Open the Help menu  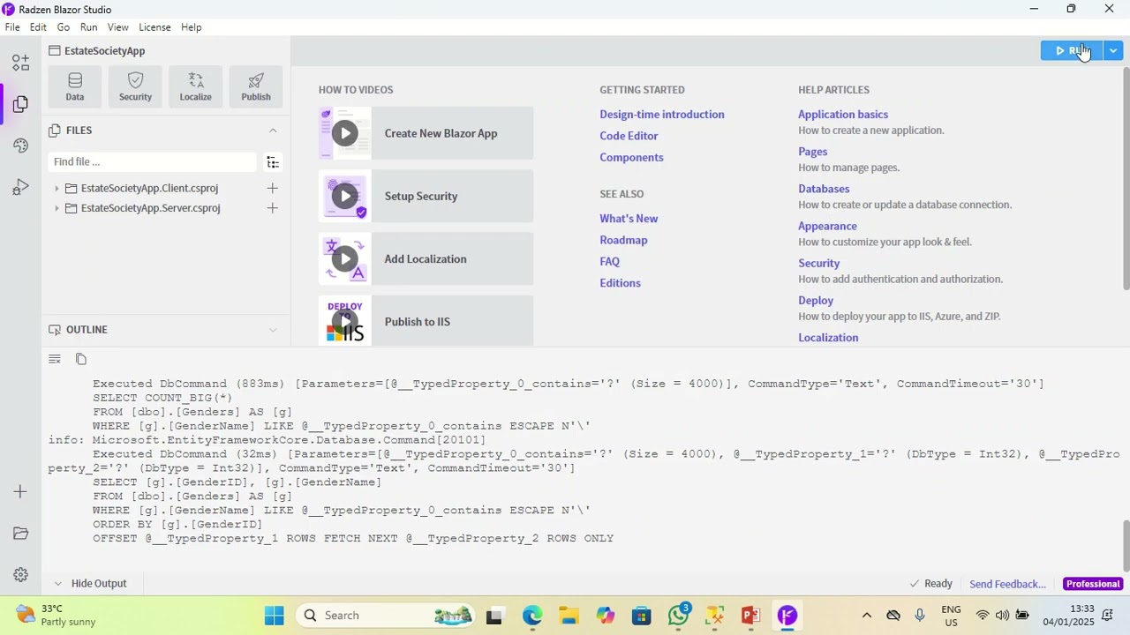point(192,27)
